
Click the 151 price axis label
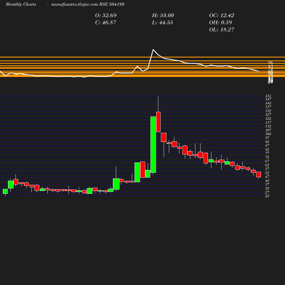268,96
